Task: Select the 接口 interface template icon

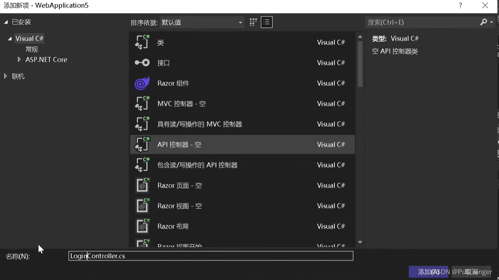Action: pos(142,63)
